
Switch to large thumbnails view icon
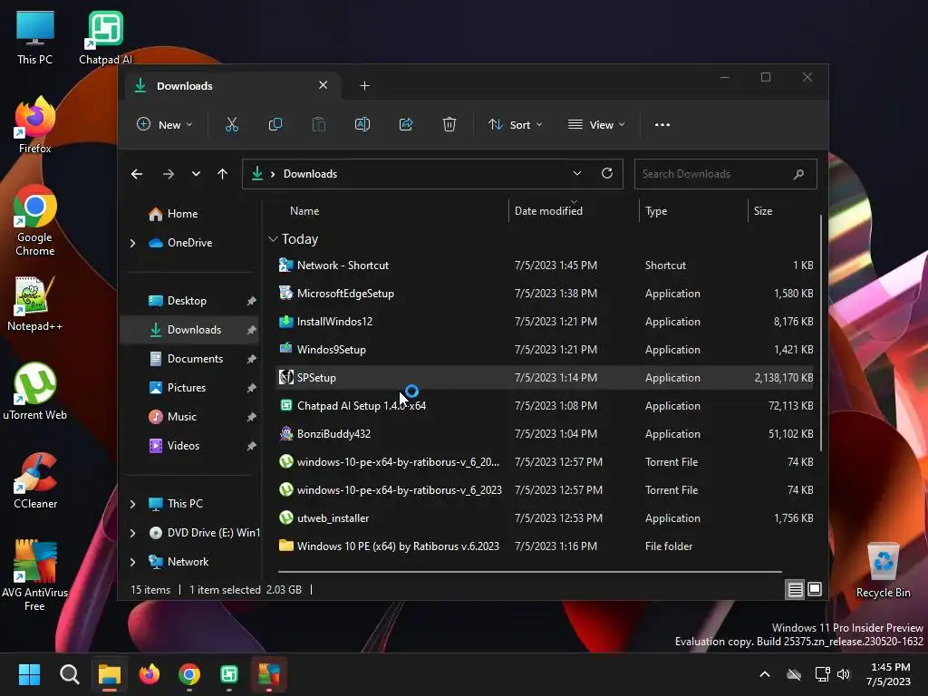pos(815,589)
